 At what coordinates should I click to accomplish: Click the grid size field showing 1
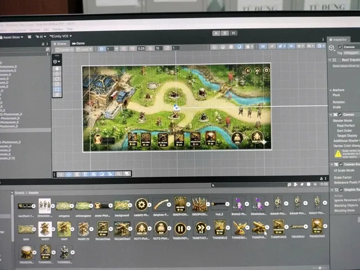point(110,49)
